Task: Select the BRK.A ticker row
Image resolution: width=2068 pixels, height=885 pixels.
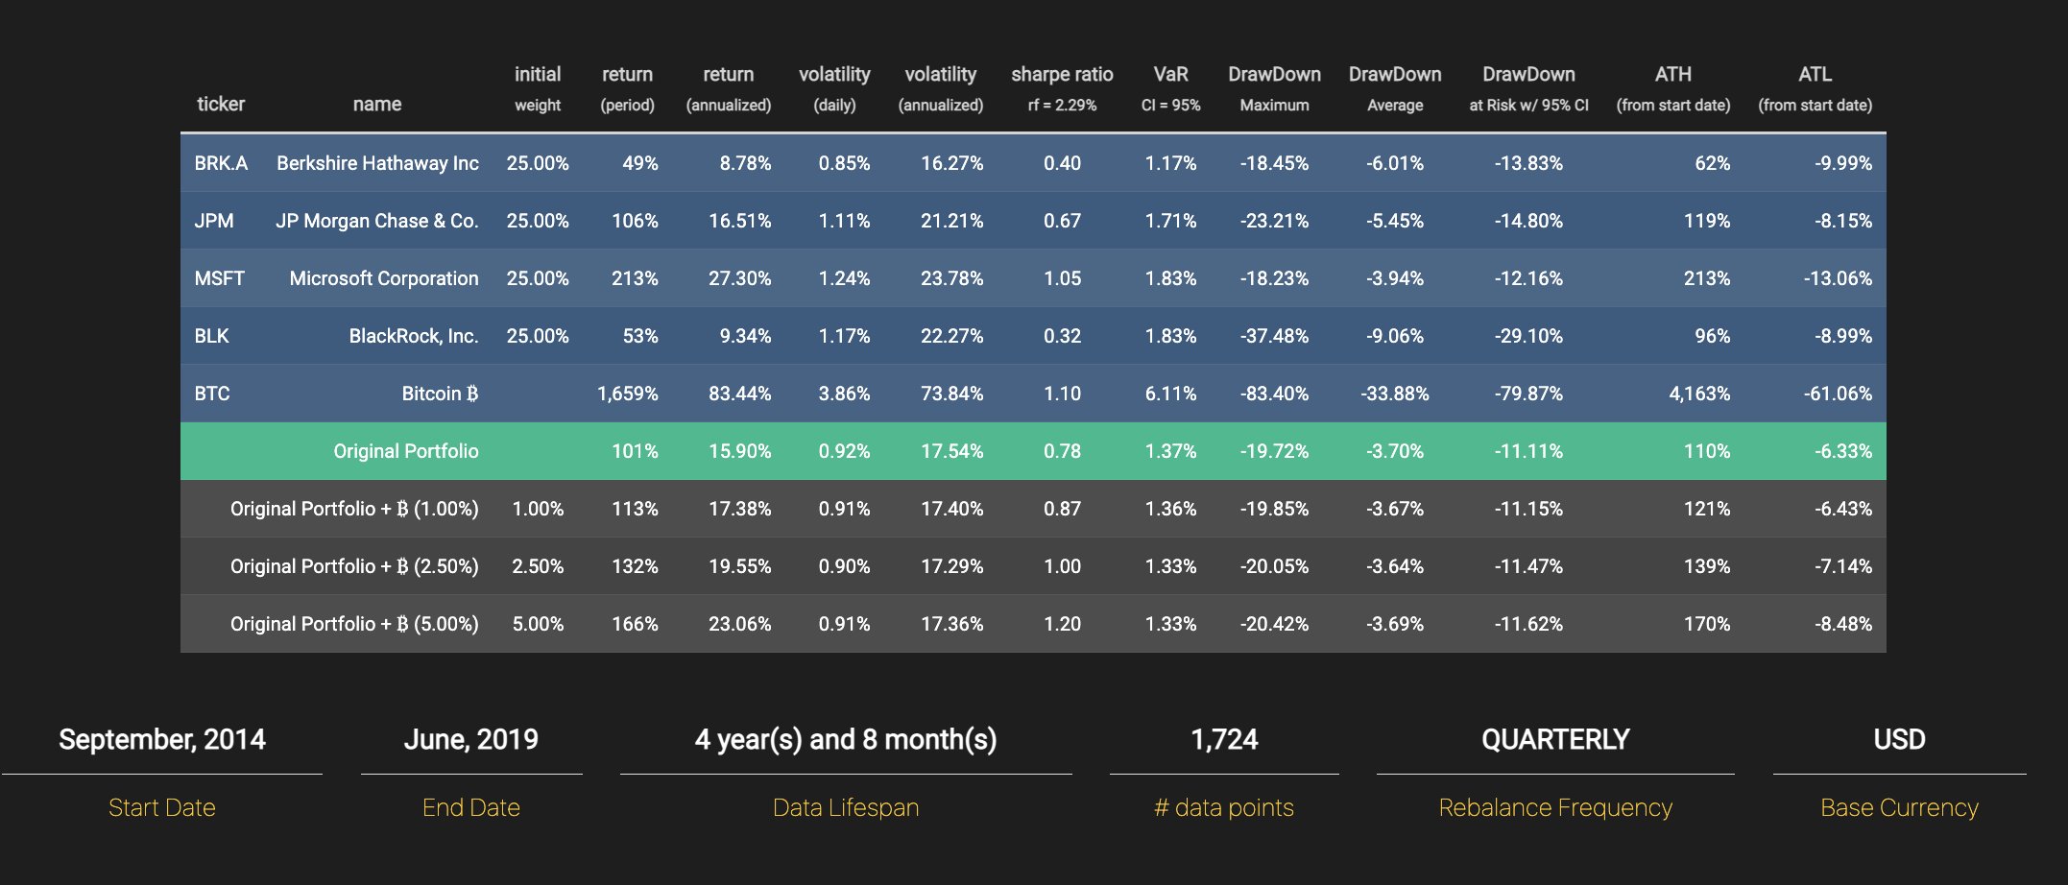Action: point(1033,163)
